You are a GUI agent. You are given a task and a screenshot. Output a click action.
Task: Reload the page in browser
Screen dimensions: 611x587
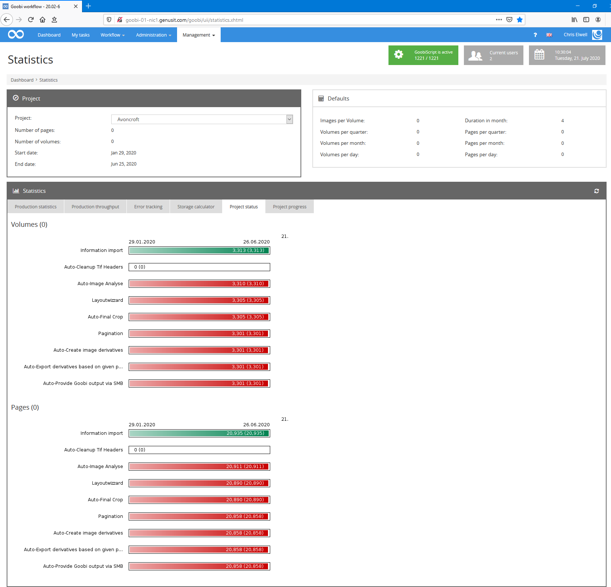coord(31,20)
